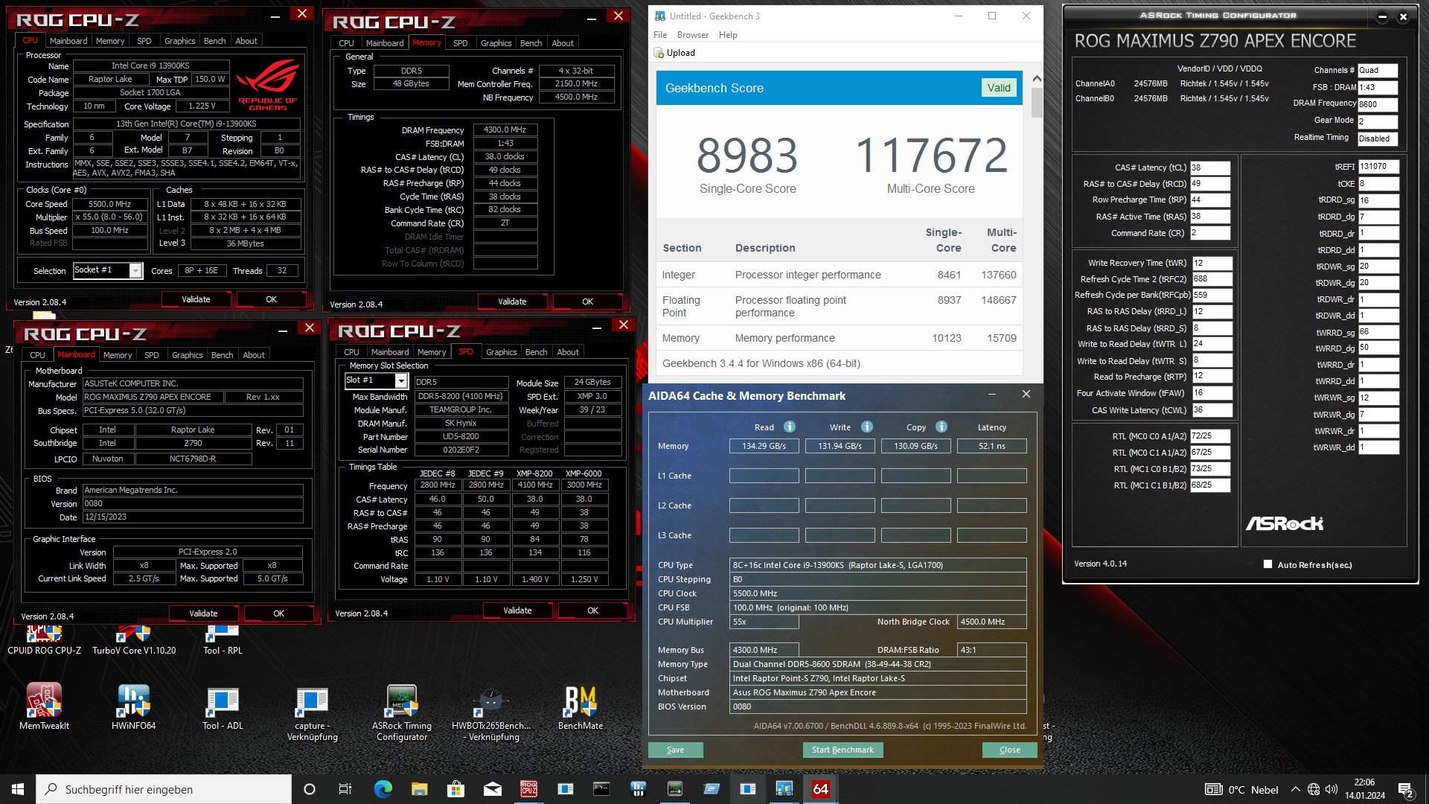The height and width of the screenshot is (804, 1429).
Task: Open the Help menu in Geekbench
Action: 728,35
